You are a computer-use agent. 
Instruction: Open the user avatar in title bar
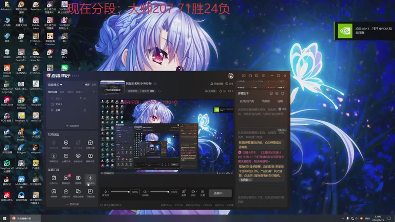pyautogui.click(x=231, y=76)
